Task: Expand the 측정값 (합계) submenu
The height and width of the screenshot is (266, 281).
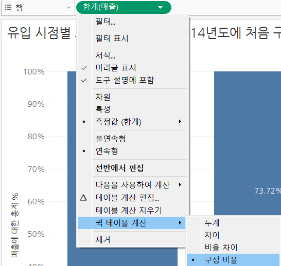Action: pos(132,122)
